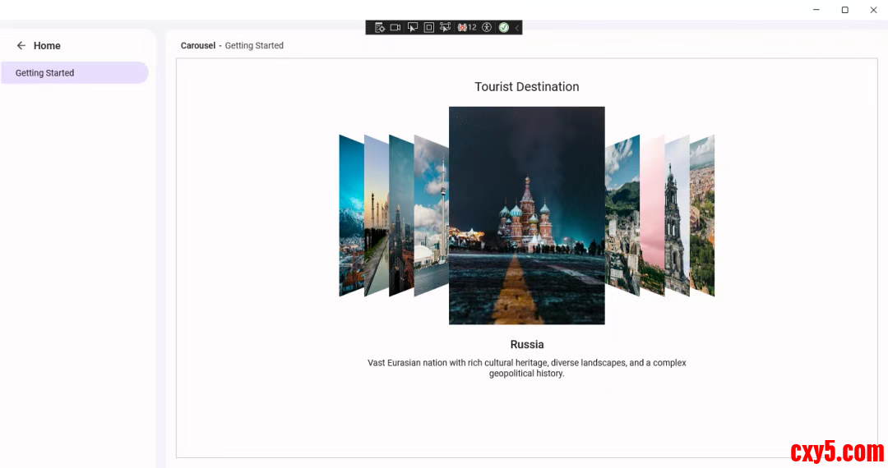Maximize the application window
Viewport: 888px width, 468px height.
(x=844, y=10)
